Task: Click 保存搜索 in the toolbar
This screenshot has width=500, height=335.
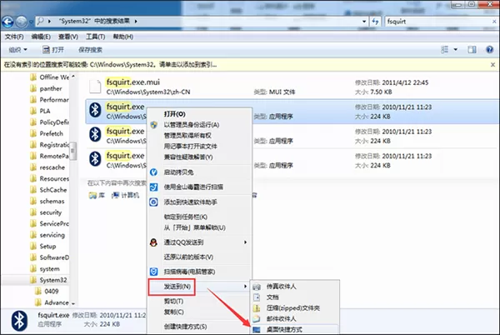Action: pyautogui.click(x=90, y=50)
